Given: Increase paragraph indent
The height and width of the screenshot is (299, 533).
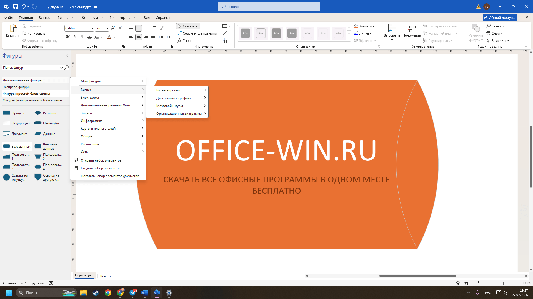Looking at the screenshot, I should (168, 37).
